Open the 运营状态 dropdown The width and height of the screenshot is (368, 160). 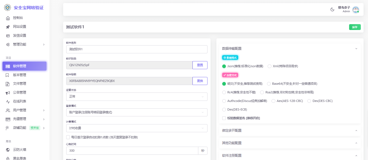(x=137, y=97)
